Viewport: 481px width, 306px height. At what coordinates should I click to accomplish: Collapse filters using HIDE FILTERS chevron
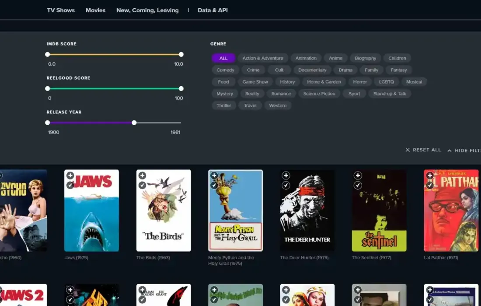(x=450, y=150)
